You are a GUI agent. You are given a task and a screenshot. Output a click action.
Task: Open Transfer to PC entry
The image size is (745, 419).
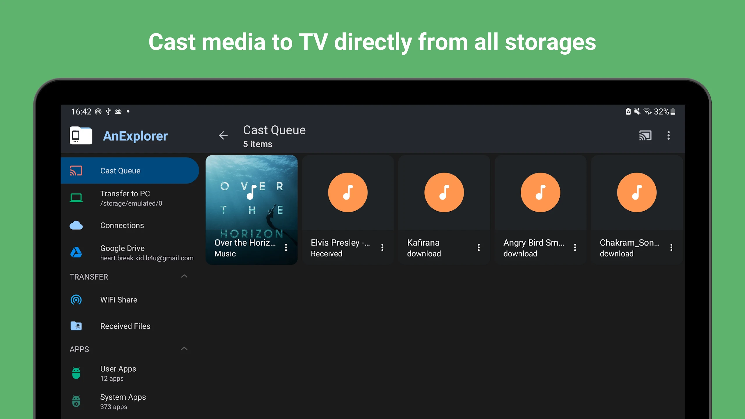130,198
